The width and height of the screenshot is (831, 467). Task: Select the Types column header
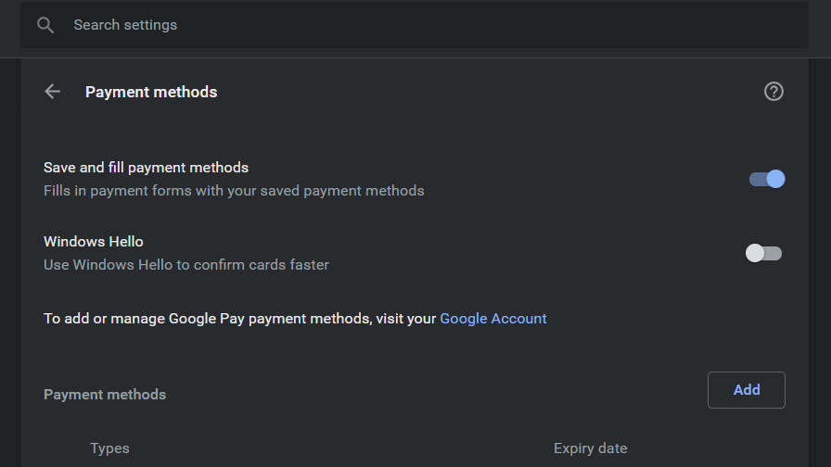coord(109,448)
